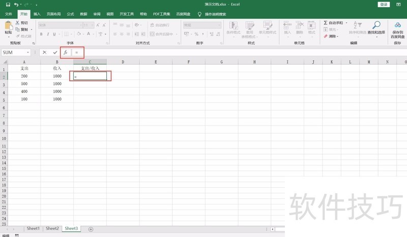Switch to the Developer (开发工具) tab
Screen dimensions: 407x237
pyautogui.click(x=126, y=14)
